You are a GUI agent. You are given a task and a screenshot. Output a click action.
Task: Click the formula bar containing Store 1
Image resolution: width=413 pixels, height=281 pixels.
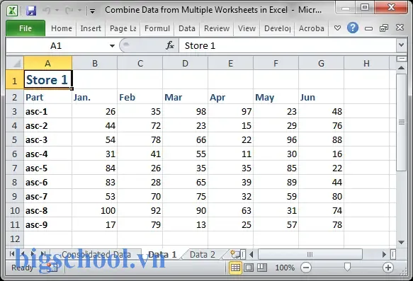[x=287, y=46]
